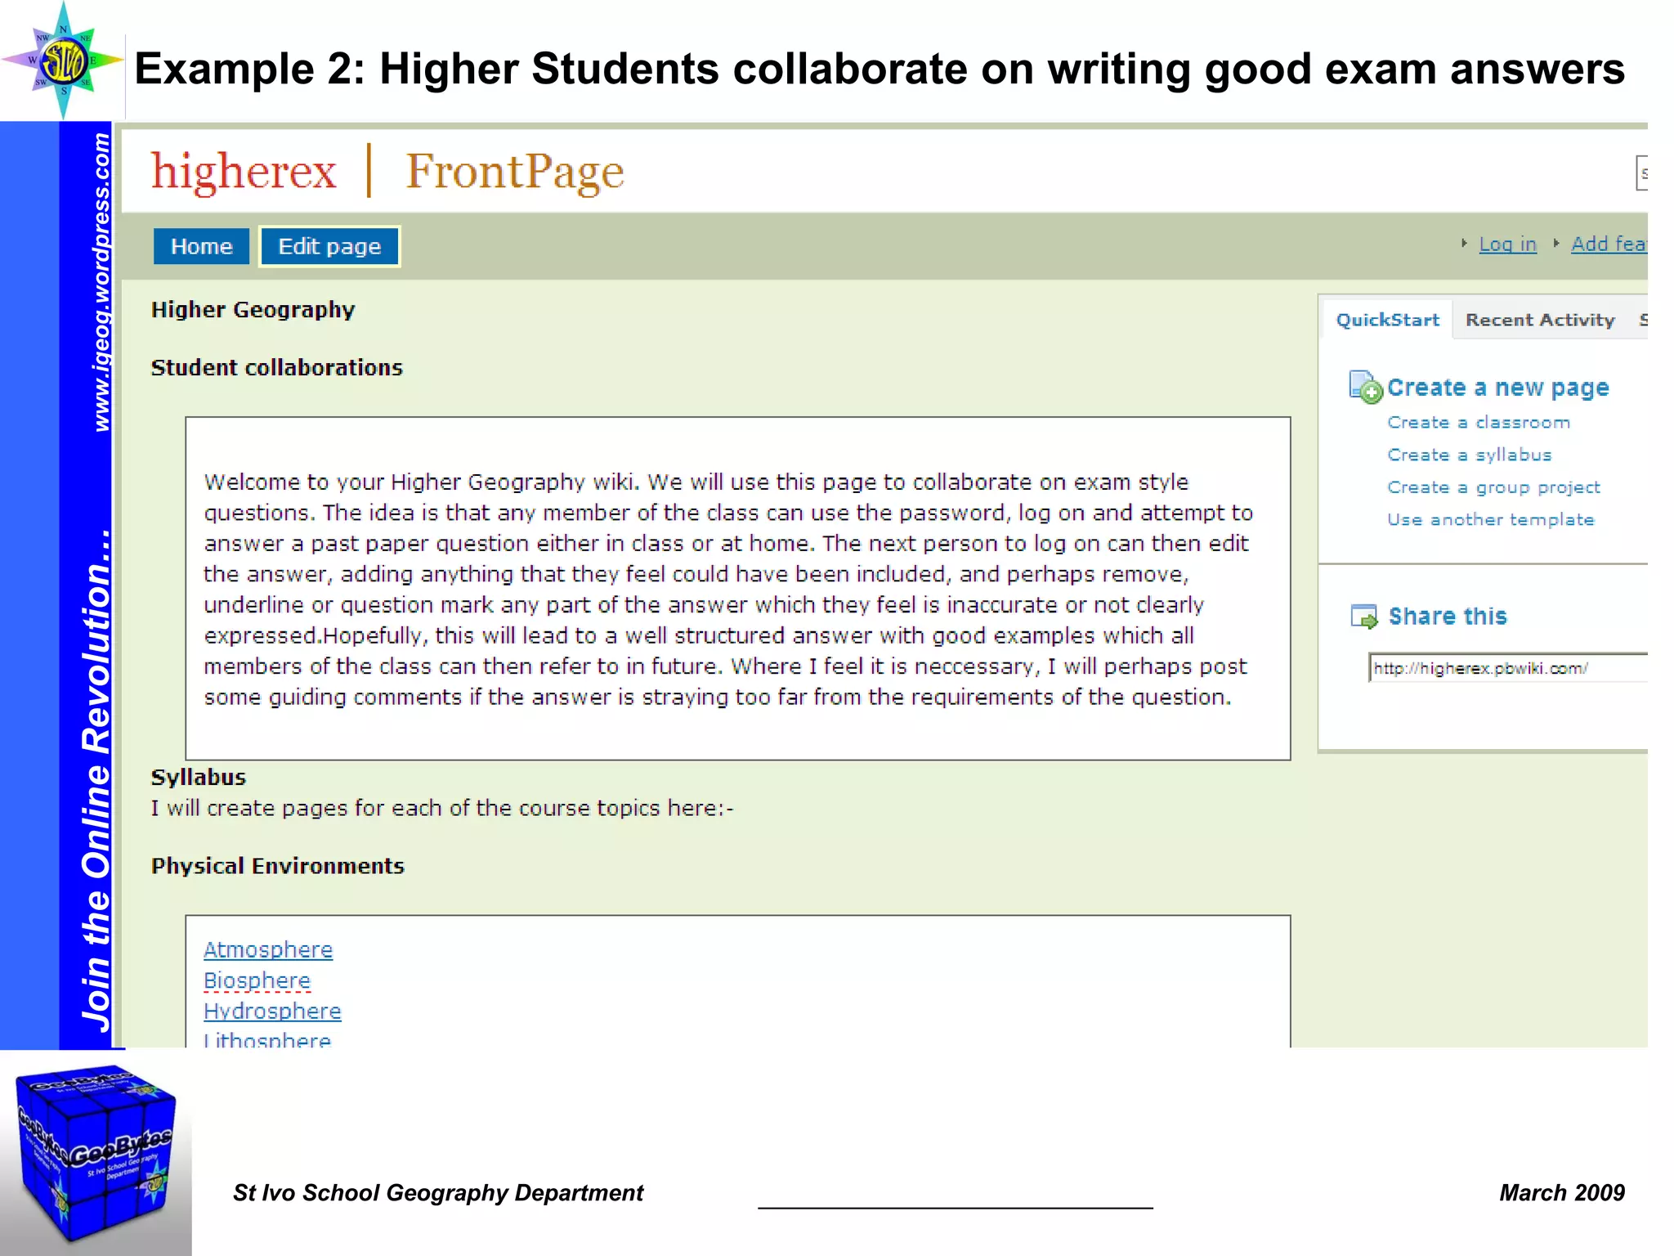Viewport: 1674px width, 1256px height.
Task: Click the St Ivo compass logo
Action: 63,61
